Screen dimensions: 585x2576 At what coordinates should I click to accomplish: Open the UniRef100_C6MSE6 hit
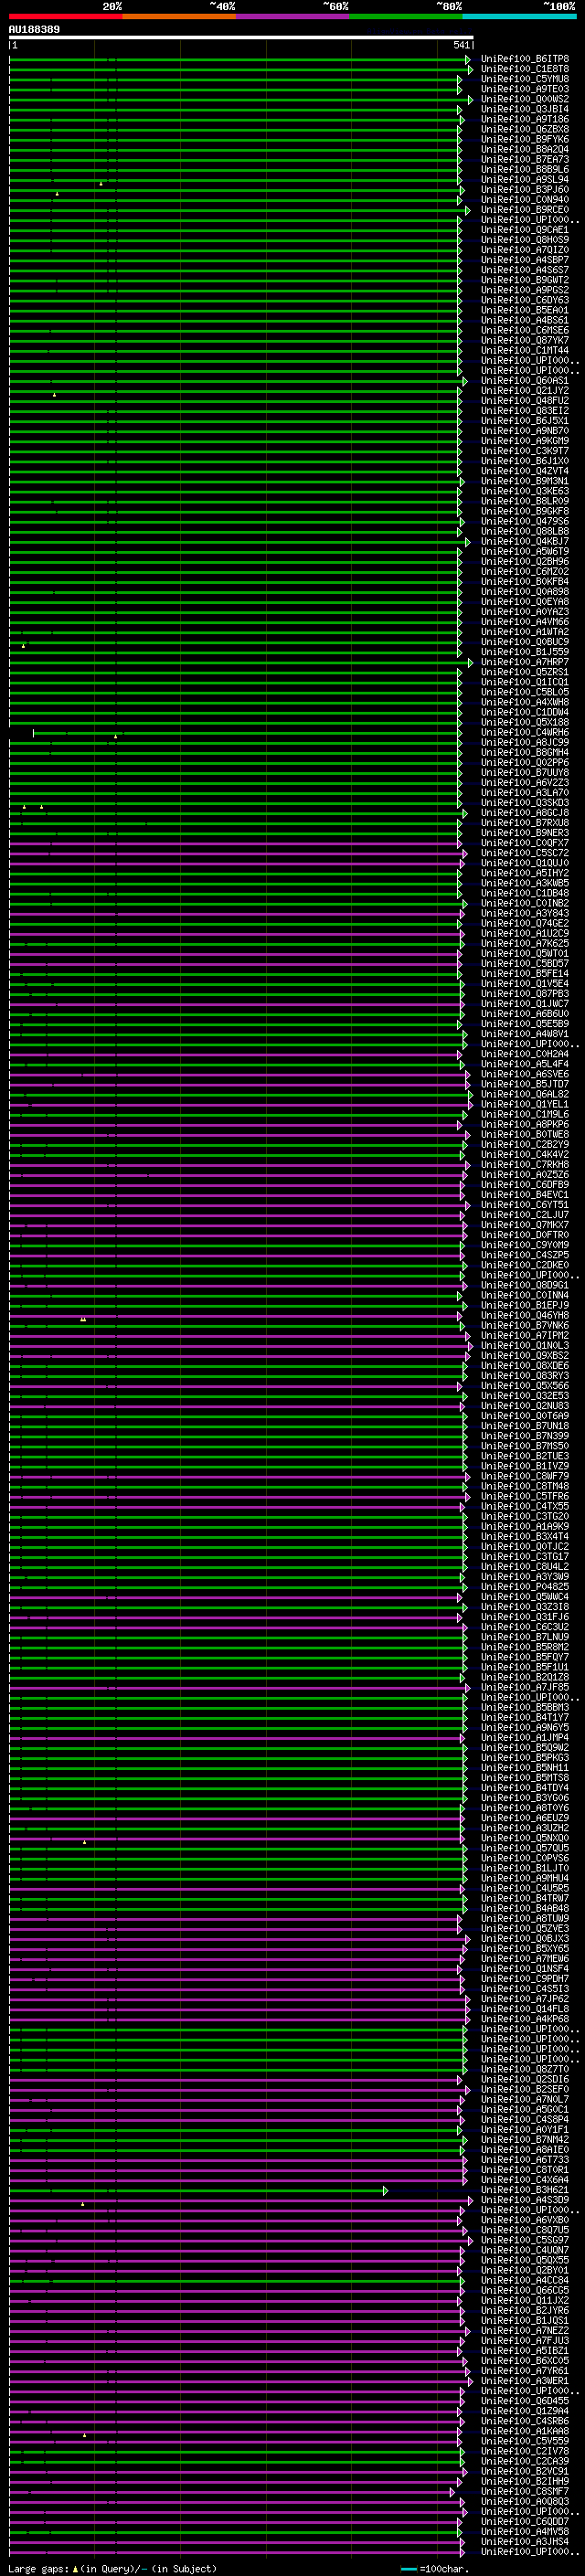(x=525, y=330)
